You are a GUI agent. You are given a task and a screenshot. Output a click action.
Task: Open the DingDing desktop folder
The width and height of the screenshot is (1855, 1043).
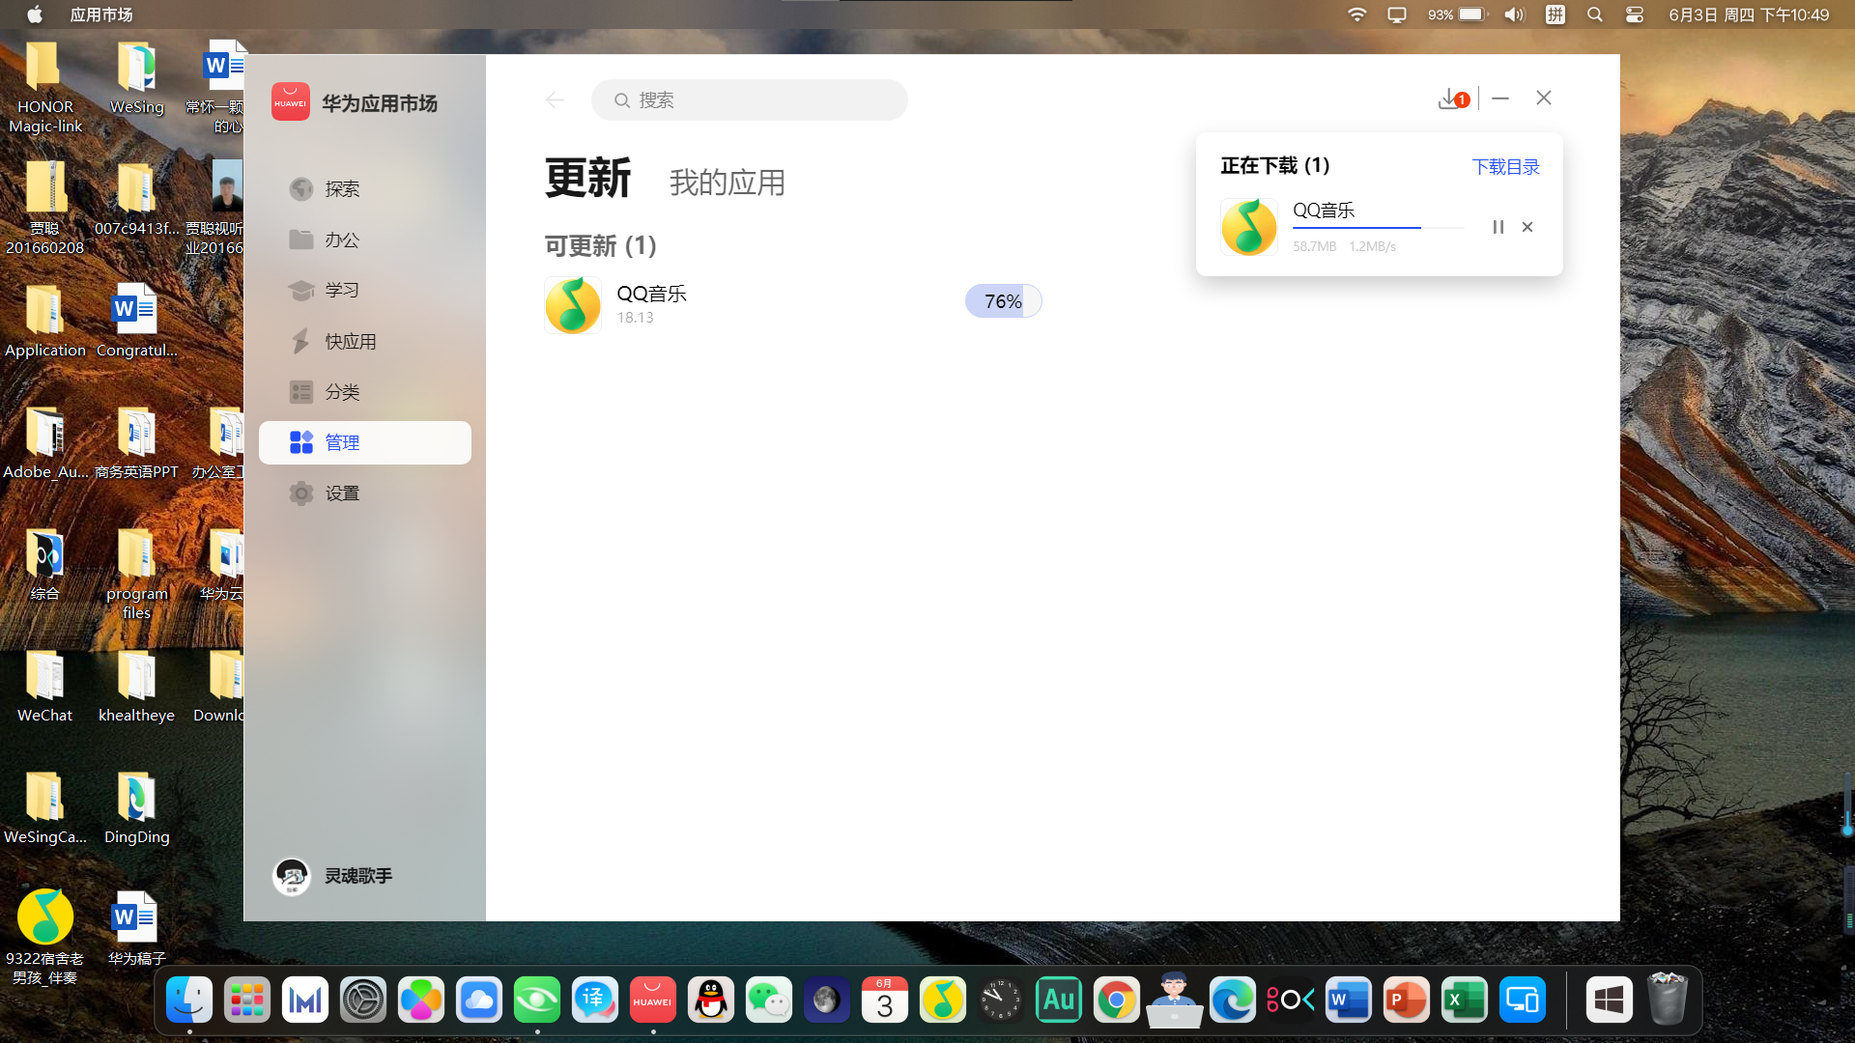click(136, 809)
